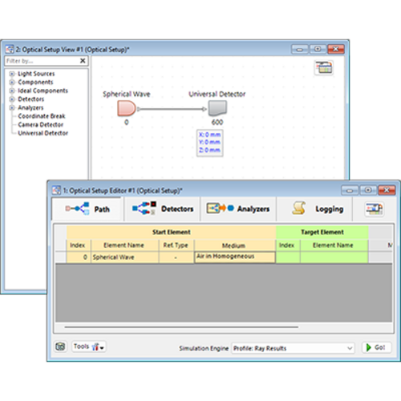
Task: Select the Camera Detector tree item
Action: pyautogui.click(x=41, y=124)
